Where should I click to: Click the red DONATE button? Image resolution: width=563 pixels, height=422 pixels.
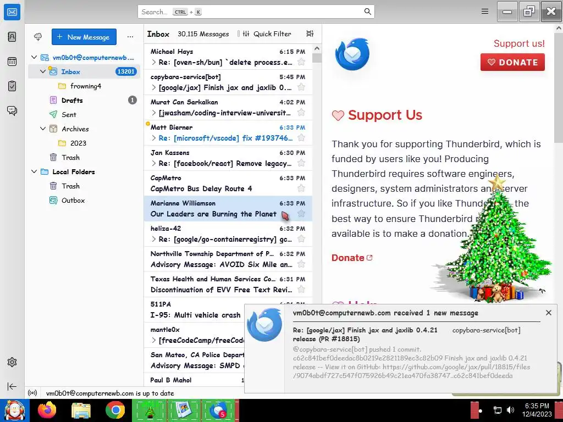[512, 62]
